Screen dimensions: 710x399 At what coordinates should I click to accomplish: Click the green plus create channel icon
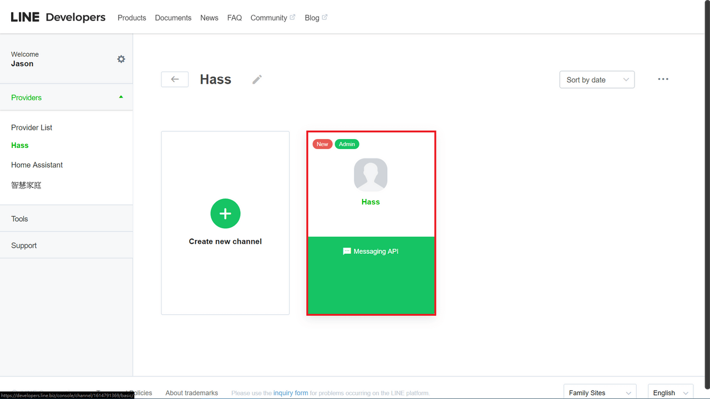[x=225, y=213]
